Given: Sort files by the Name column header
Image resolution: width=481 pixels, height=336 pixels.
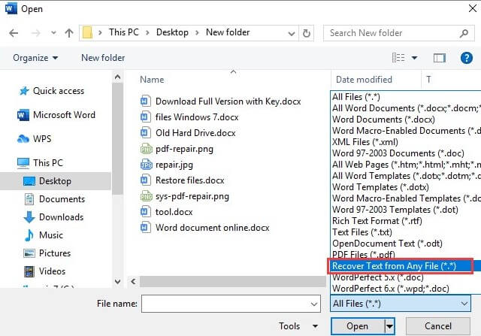Looking at the screenshot, I should (x=152, y=79).
